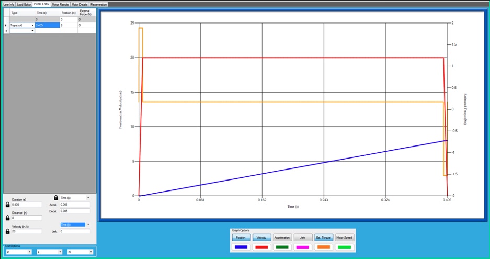This screenshot has width=490, height=259.
Task: Click the Type column header
Action: point(22,13)
